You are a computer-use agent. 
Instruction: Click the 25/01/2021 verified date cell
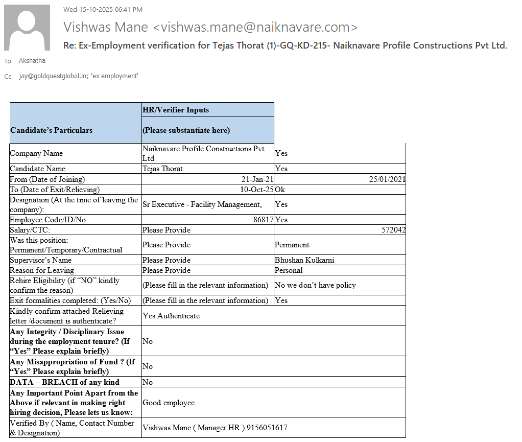pos(340,179)
